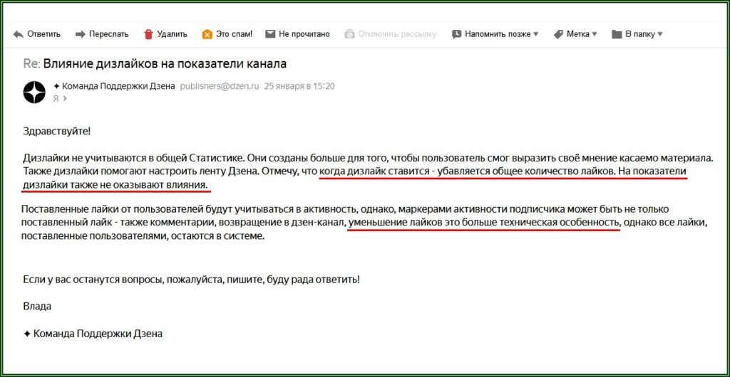Viewport: 730px width, 377px height.
Task: Mark the message as Это спам!
Action: click(x=234, y=34)
